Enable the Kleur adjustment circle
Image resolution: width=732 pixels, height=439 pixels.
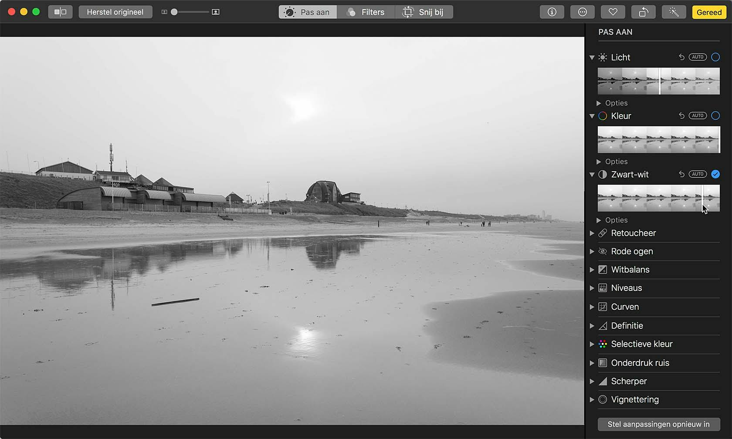(x=715, y=115)
